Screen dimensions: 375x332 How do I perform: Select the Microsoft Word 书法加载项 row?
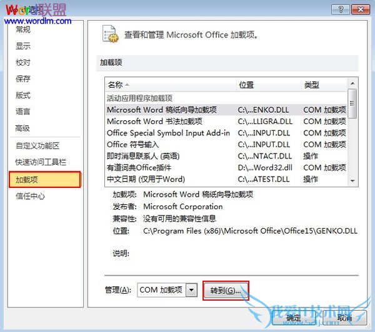pyautogui.click(x=226, y=122)
